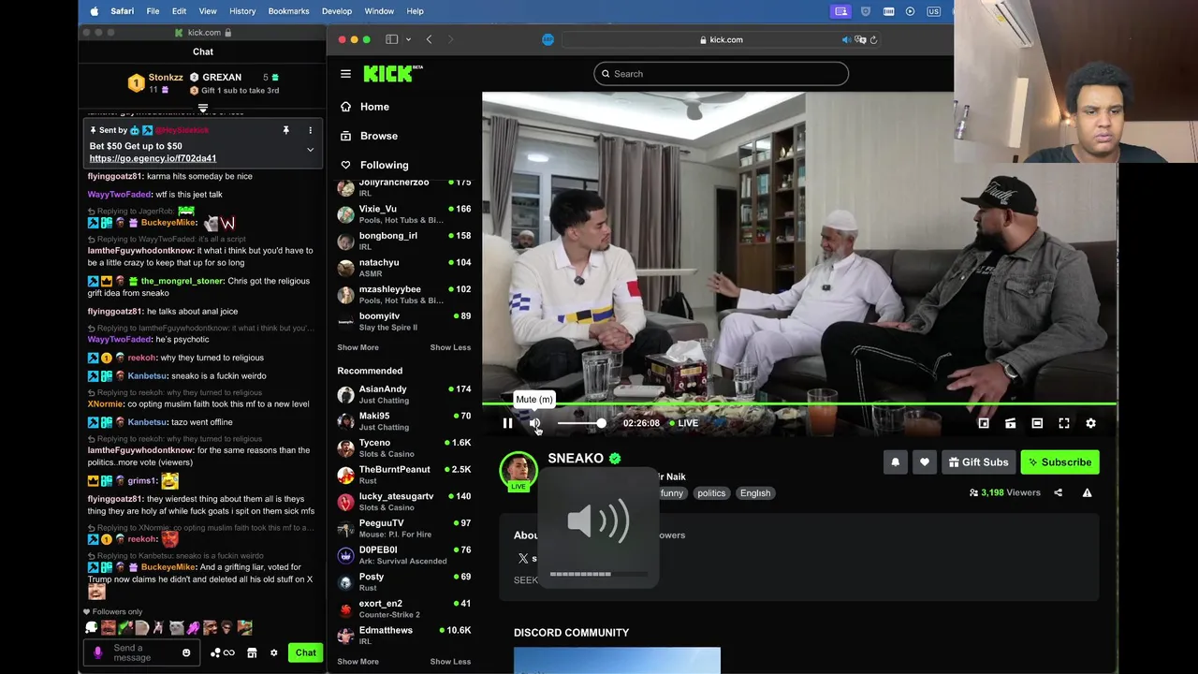Reload the kick.com page

pos(873,39)
